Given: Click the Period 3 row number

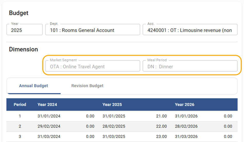Looking at the screenshot, I should [x=20, y=136].
